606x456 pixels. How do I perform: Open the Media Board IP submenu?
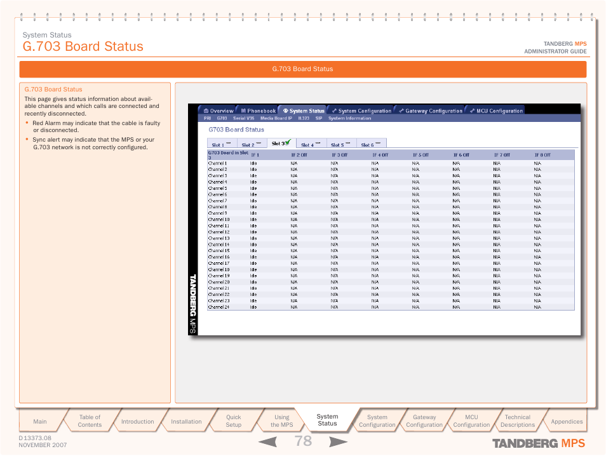click(276, 118)
